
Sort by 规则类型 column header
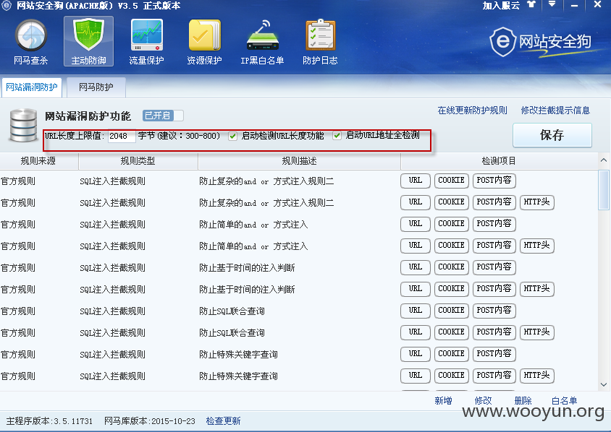coord(138,161)
